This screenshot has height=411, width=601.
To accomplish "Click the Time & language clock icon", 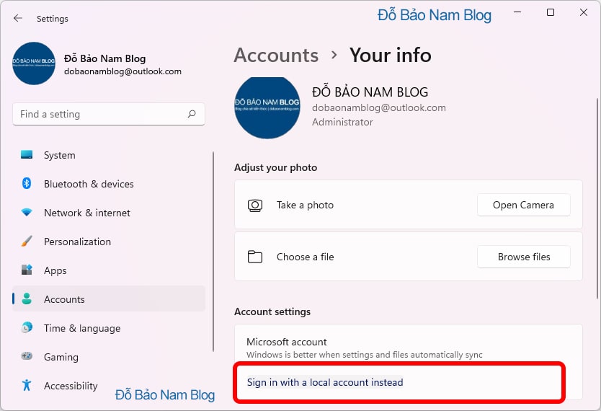I will [x=27, y=327].
